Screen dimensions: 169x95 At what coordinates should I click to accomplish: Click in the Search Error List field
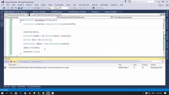point(151,61)
